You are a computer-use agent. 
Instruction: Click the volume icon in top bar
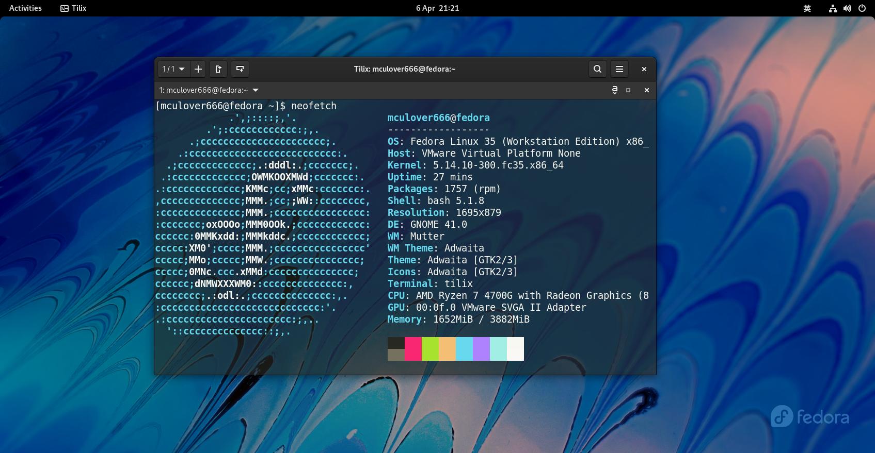point(847,8)
